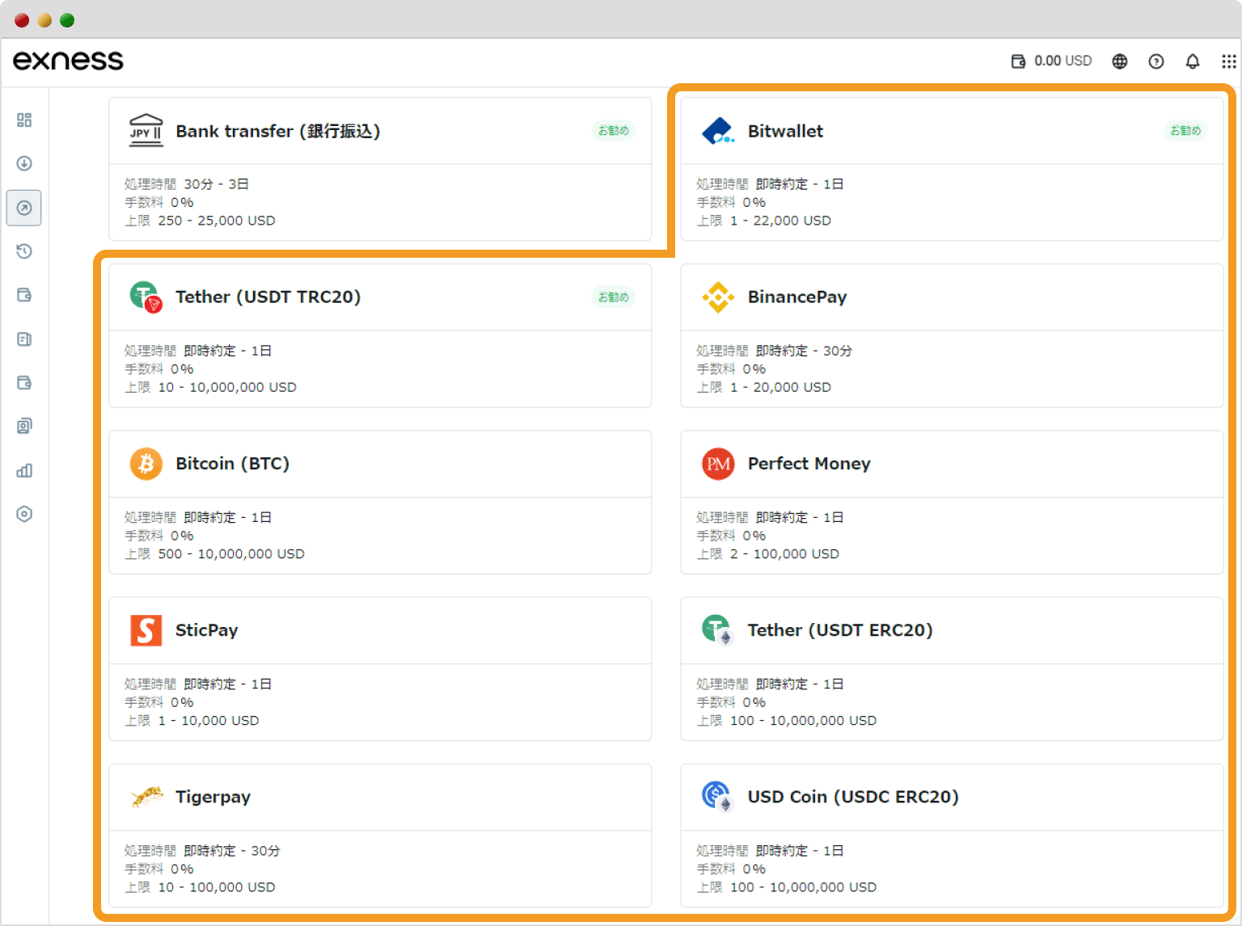This screenshot has width=1242, height=926.
Task: Select Bank transfer (銀行振込) method
Action: click(x=277, y=131)
